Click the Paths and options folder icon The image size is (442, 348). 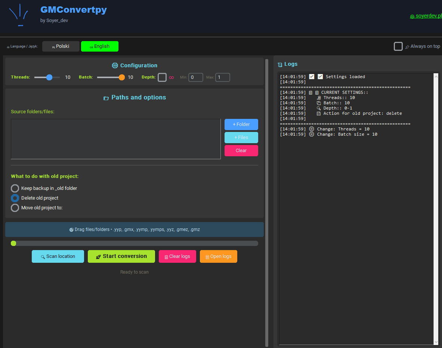click(106, 98)
